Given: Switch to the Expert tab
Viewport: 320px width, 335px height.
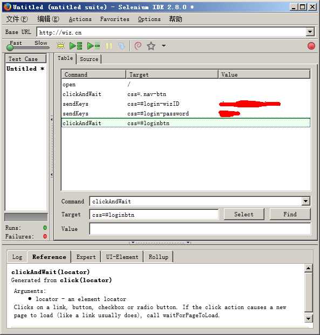Looking at the screenshot, I should coord(86,257).
